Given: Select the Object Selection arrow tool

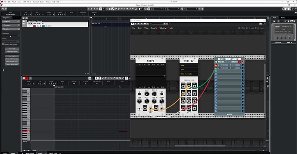Looking at the screenshot, I should (107, 9).
